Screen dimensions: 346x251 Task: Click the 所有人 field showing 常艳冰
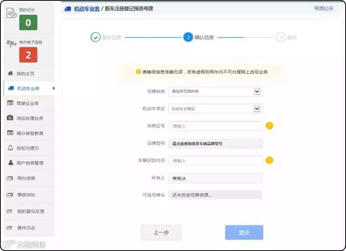pos(215,178)
